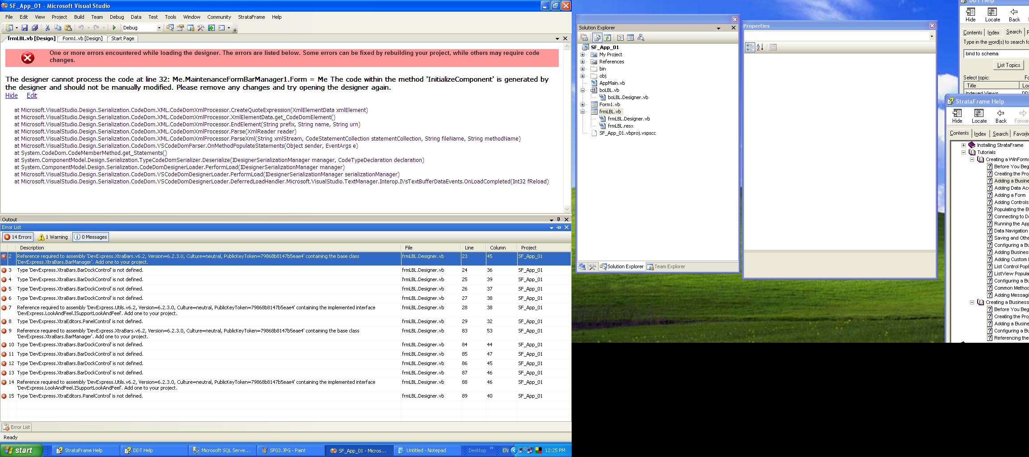Screen dimensions: 1029x457
Task: Toggle the 1 Warning filter
Action: [53, 237]
